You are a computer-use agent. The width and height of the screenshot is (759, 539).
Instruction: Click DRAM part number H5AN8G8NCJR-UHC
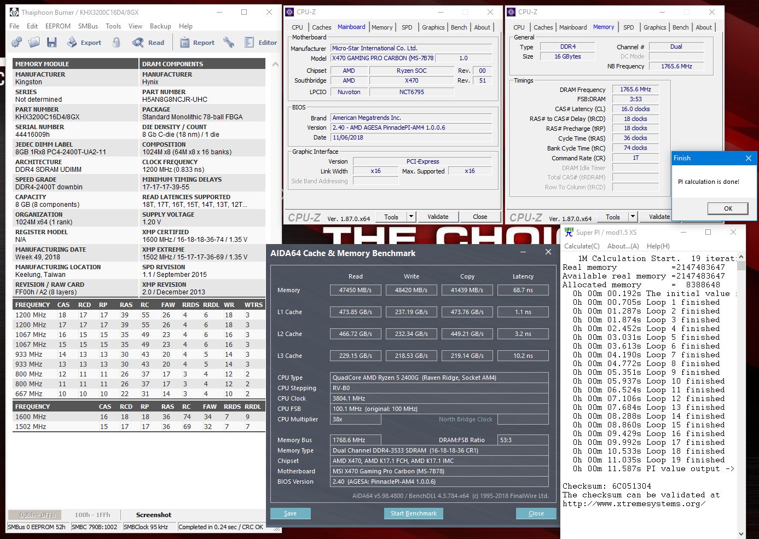(x=175, y=100)
